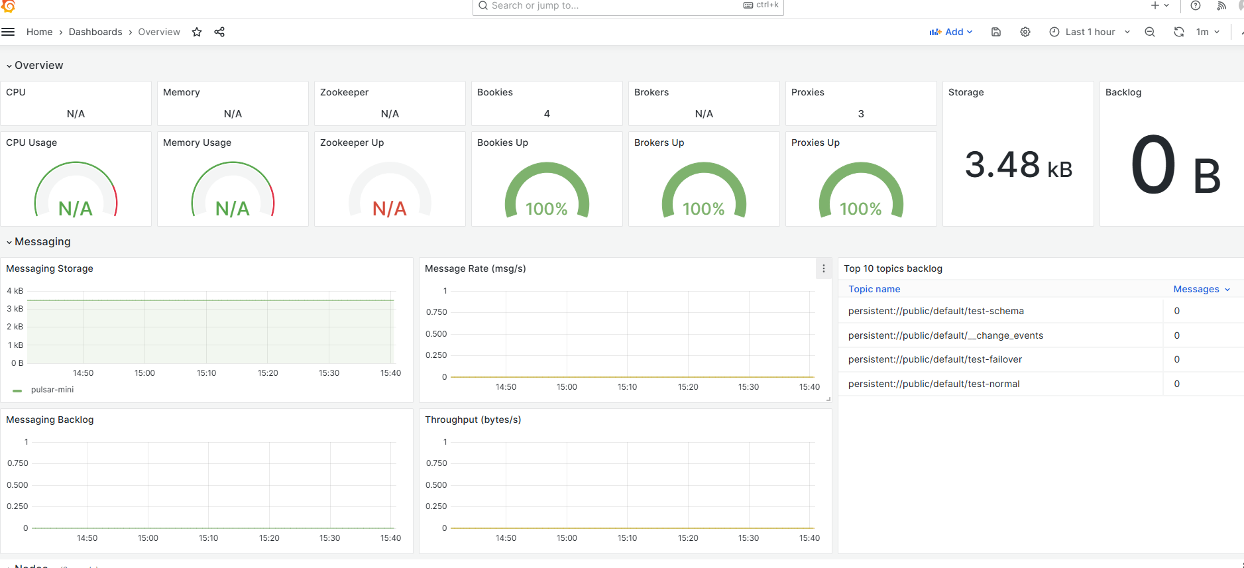This screenshot has height=568, width=1244.
Task: Open the help menu icon
Action: 1196,5
